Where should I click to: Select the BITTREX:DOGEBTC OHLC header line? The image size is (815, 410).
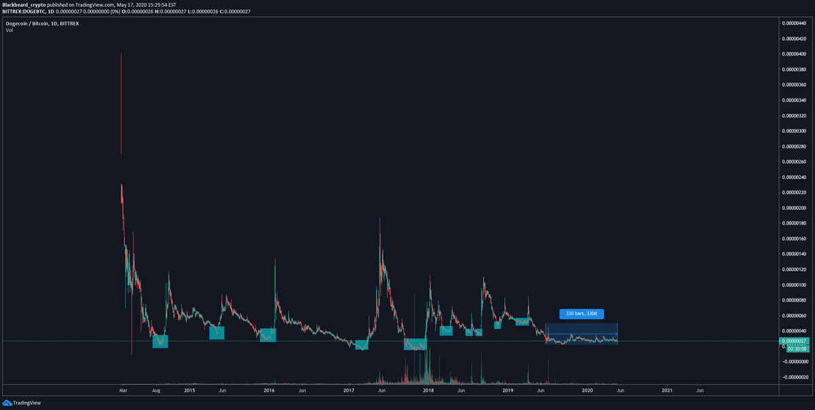127,11
